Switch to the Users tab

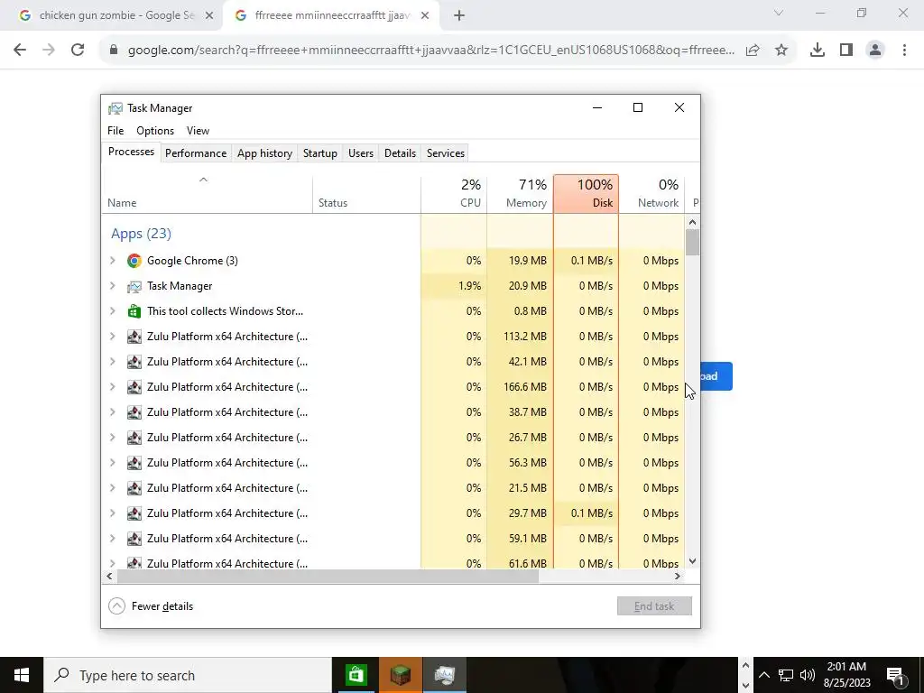[x=361, y=153]
